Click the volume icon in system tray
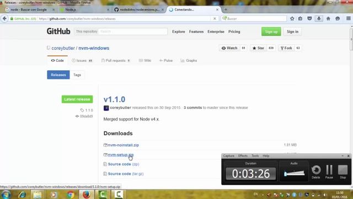353x199 pixels. (325, 195)
